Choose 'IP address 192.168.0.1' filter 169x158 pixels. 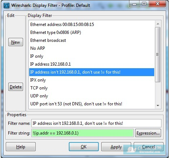click(x=92, y=64)
